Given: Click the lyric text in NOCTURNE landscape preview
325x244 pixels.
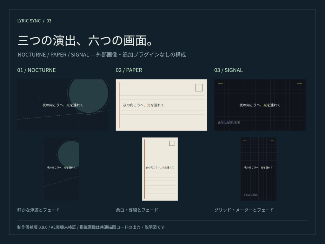Looking at the screenshot, I should [63, 105].
